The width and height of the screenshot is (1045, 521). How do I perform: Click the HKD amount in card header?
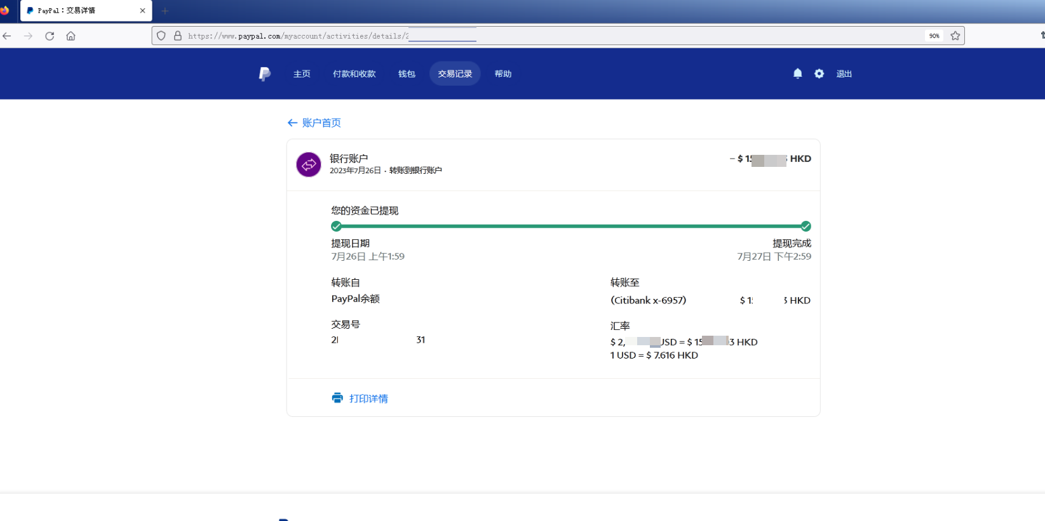(x=771, y=159)
